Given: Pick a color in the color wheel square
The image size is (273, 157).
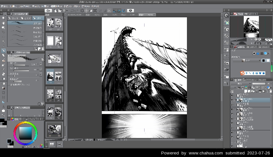Looking at the screenshot, I should click(x=25, y=133).
